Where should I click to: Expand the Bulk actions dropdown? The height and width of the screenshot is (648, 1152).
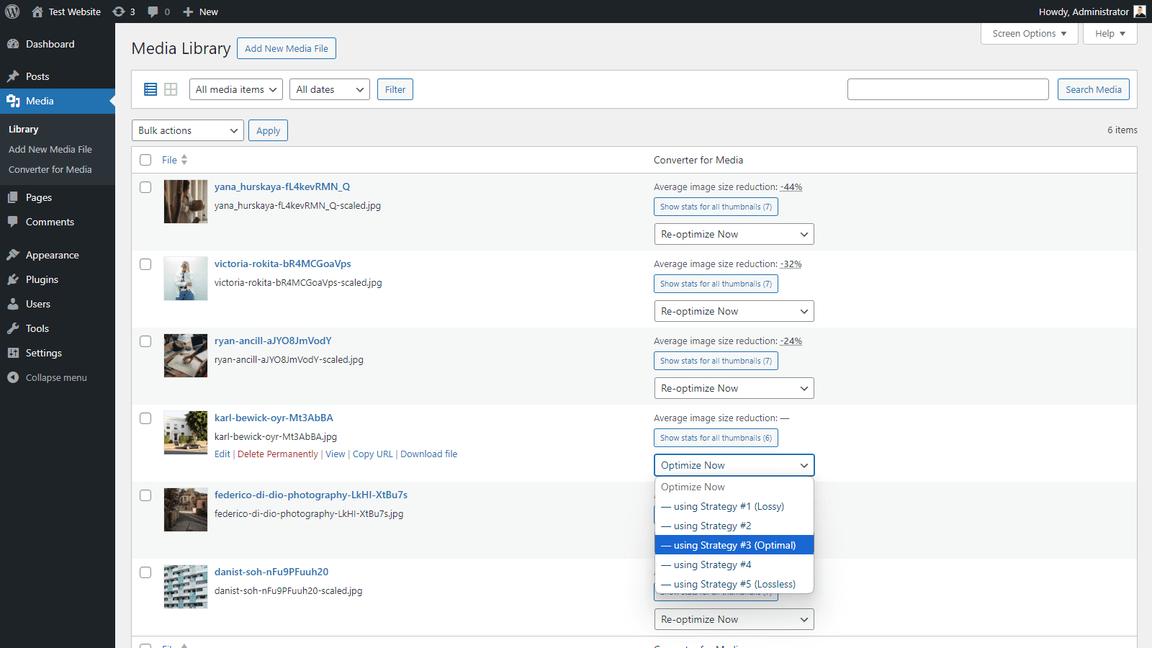[187, 130]
